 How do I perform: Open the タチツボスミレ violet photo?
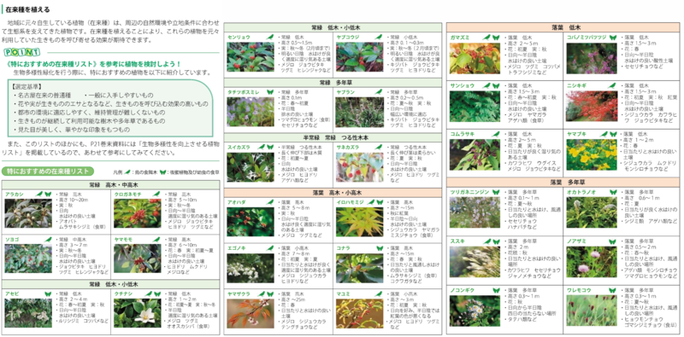pos(251,112)
